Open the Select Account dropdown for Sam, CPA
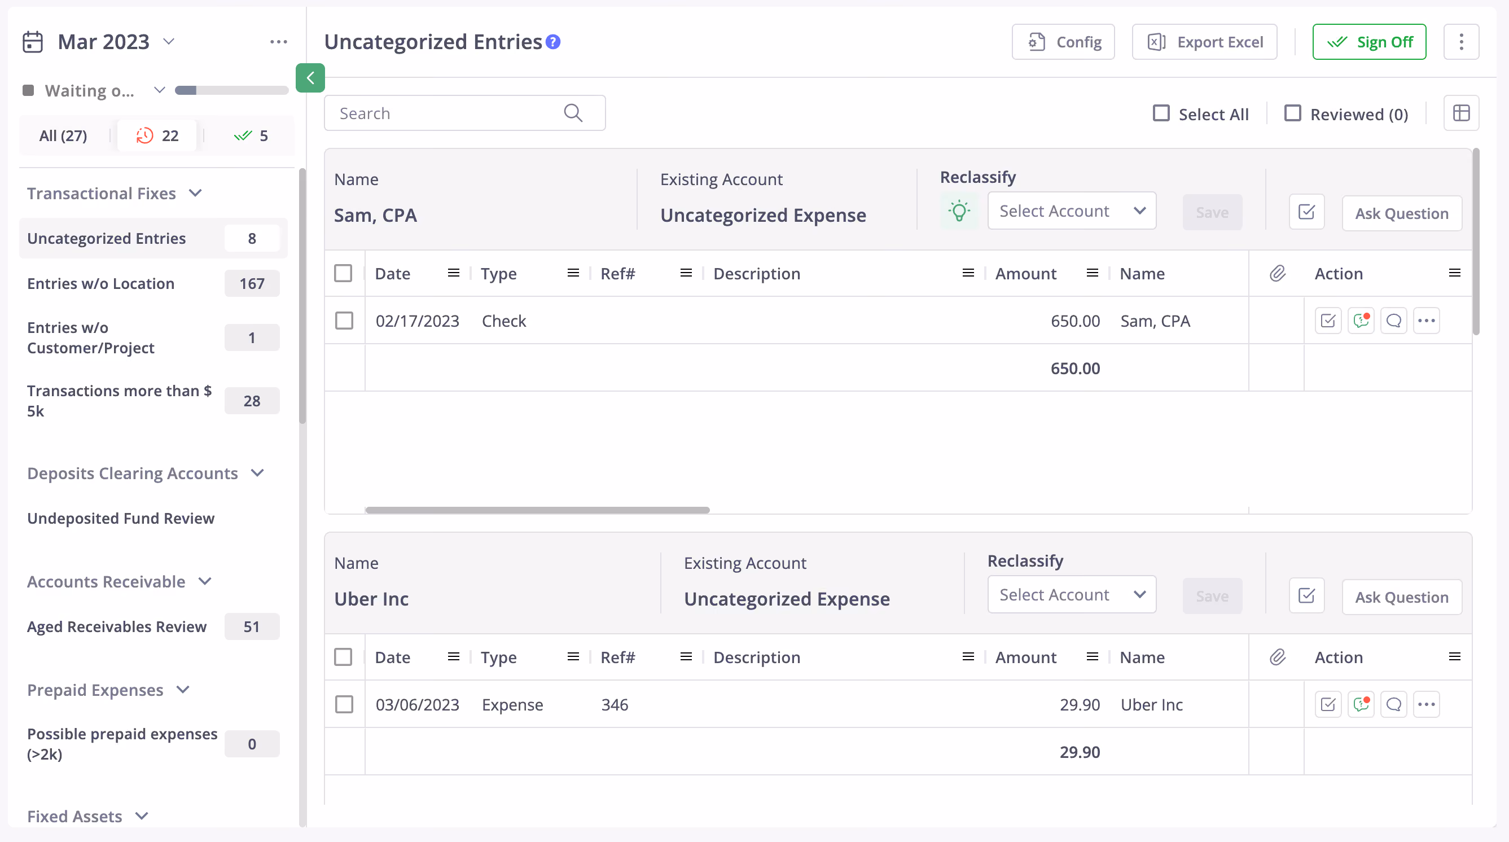The height and width of the screenshot is (842, 1509). tap(1072, 211)
